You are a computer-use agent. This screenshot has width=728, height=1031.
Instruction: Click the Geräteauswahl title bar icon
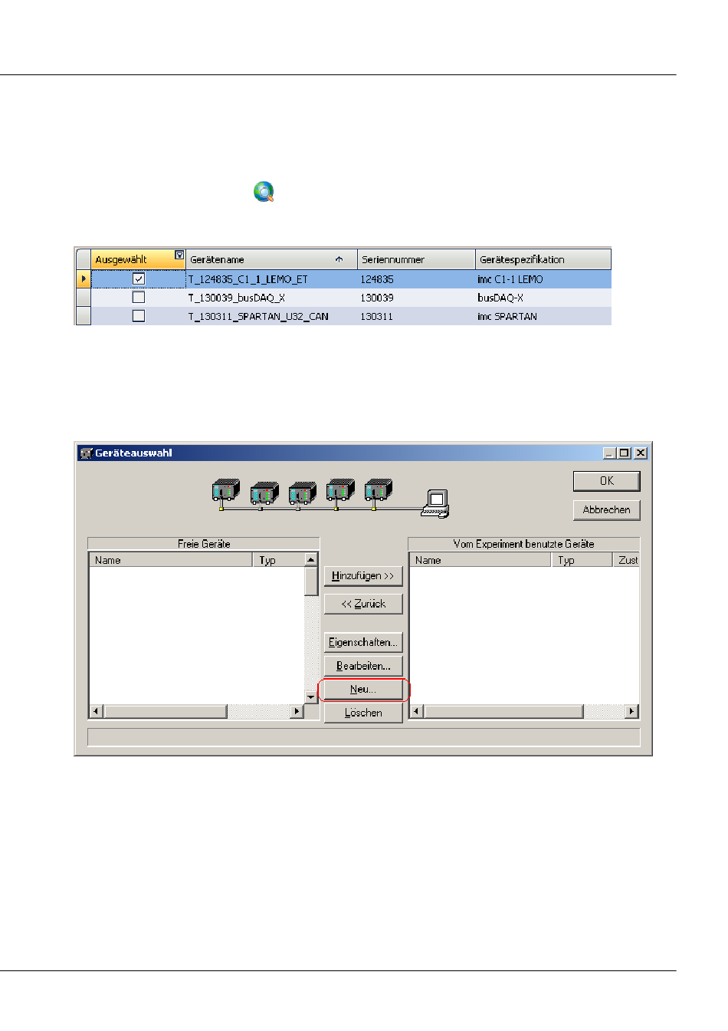tap(86, 453)
